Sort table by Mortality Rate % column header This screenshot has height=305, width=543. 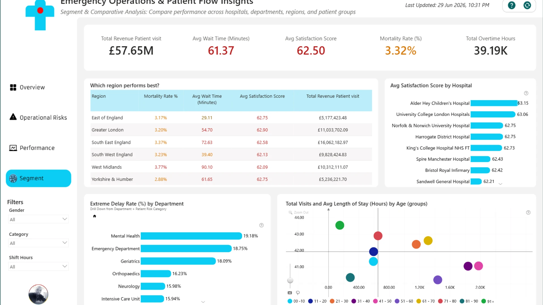pyautogui.click(x=161, y=96)
